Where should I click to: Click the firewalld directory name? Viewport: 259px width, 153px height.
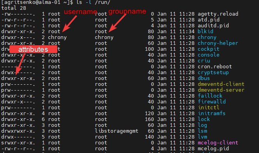[212, 101]
